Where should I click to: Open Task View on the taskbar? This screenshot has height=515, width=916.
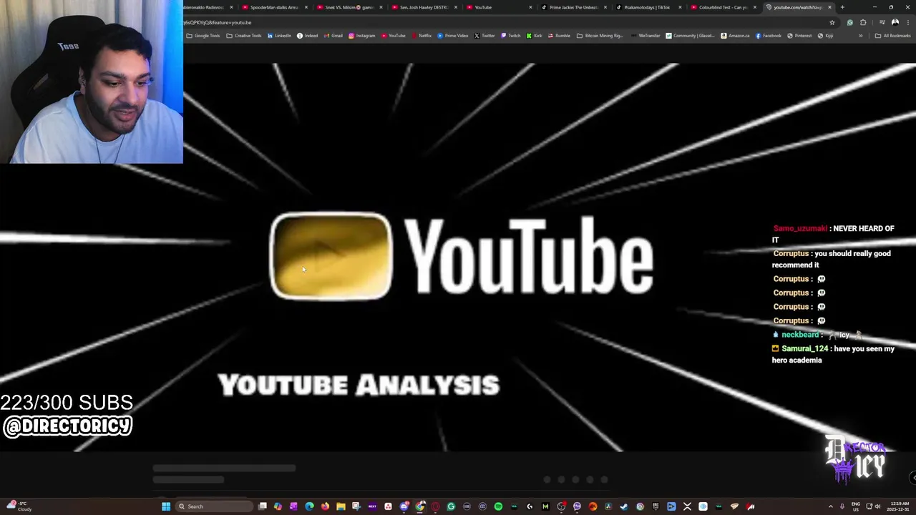click(263, 506)
